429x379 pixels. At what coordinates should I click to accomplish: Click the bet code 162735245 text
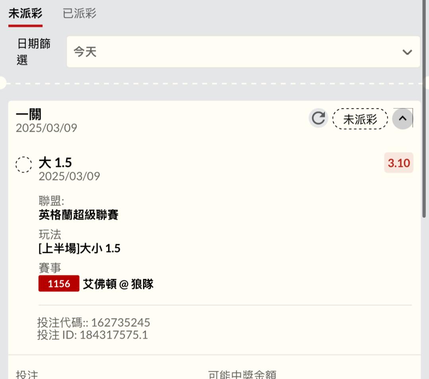click(x=121, y=322)
